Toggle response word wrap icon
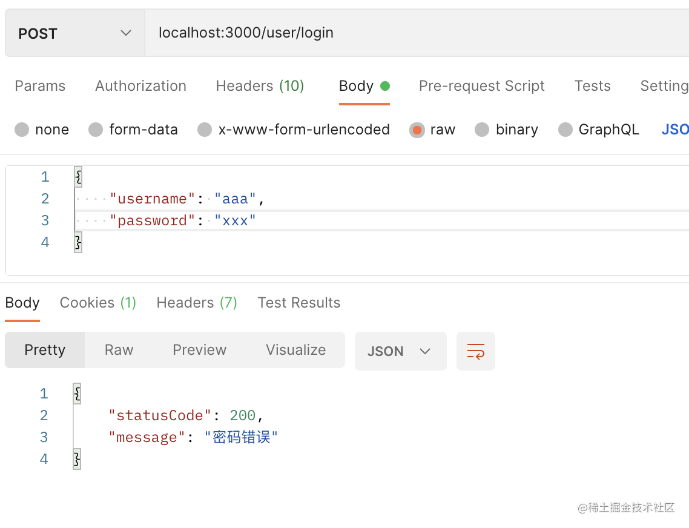The width and height of the screenshot is (689, 528). pyautogui.click(x=475, y=351)
